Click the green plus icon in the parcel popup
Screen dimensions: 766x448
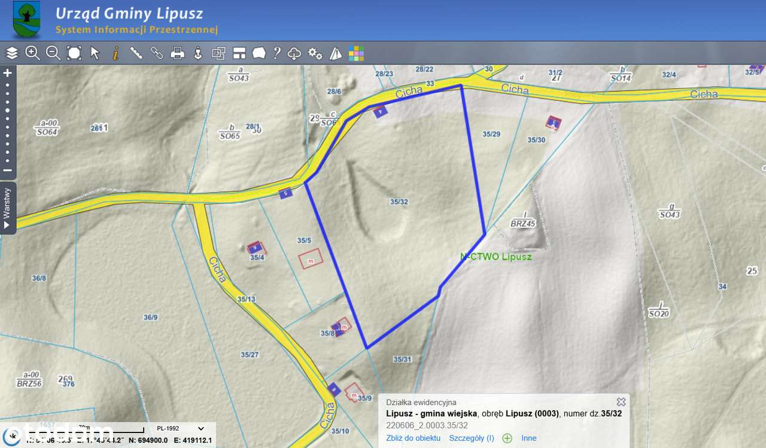[x=507, y=438]
